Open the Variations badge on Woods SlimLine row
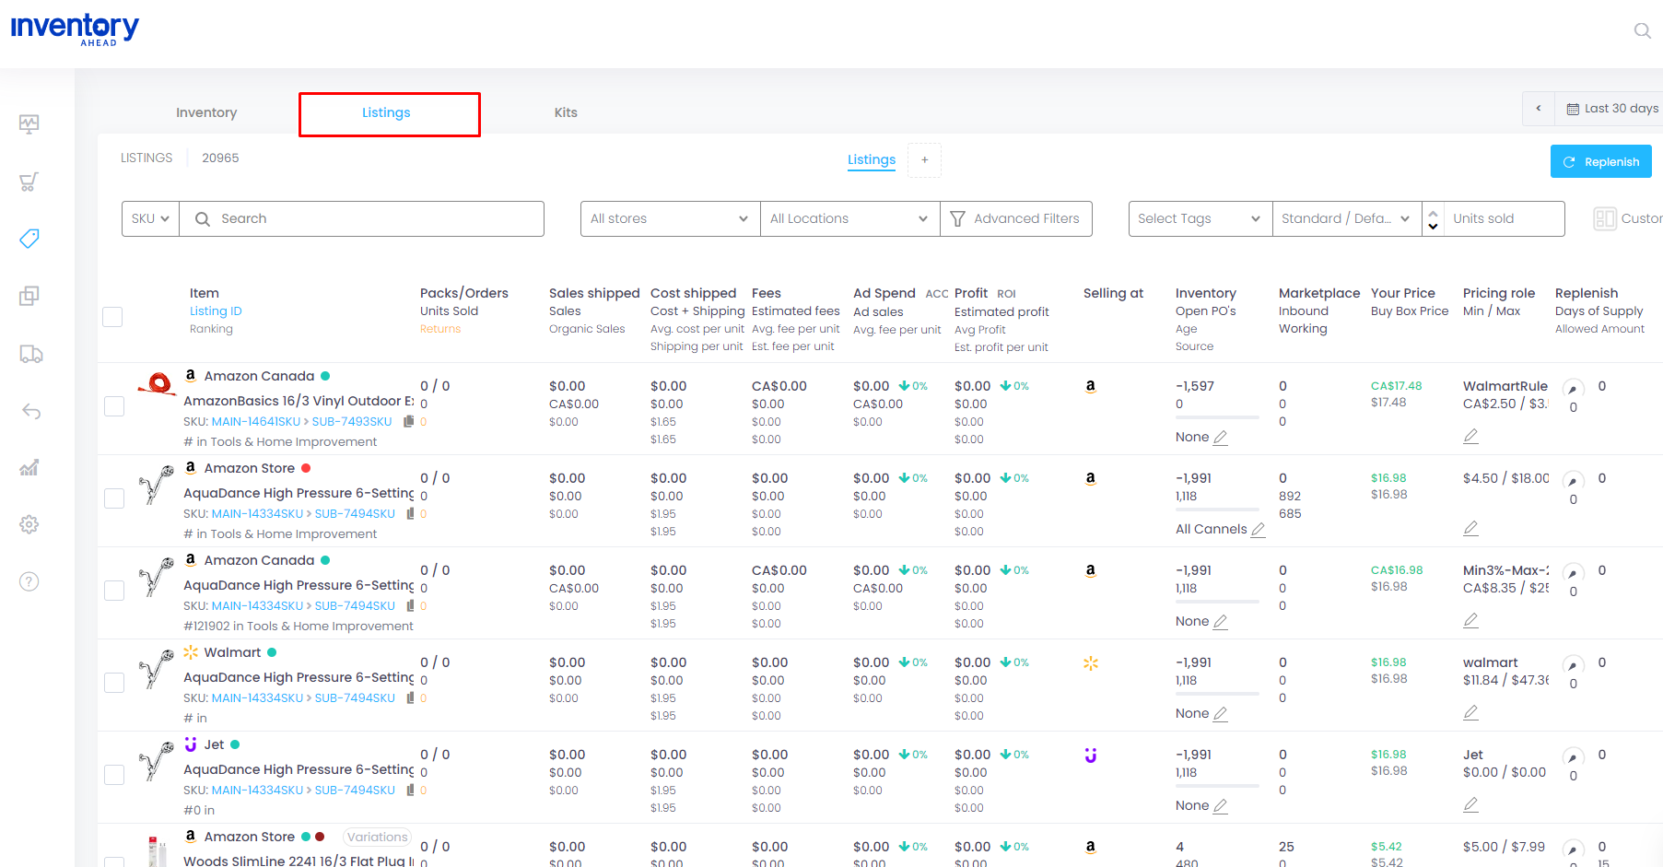Viewport: 1663px width, 867px height. pos(377,837)
